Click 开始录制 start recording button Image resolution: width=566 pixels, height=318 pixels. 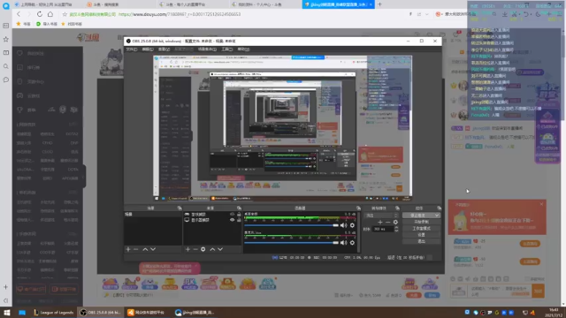click(x=421, y=222)
